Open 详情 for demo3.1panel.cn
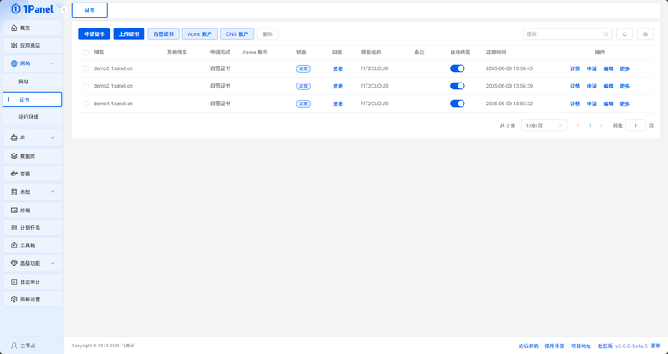This screenshot has width=668, height=354. click(x=575, y=69)
